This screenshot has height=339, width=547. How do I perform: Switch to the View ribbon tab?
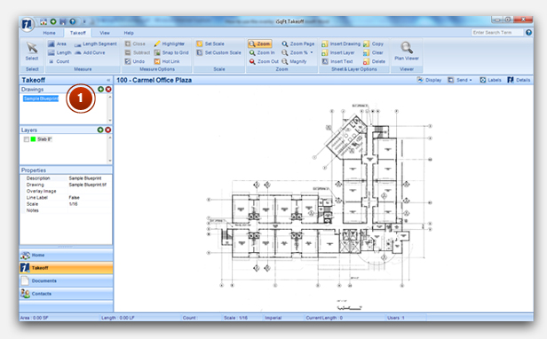pyautogui.click(x=105, y=33)
